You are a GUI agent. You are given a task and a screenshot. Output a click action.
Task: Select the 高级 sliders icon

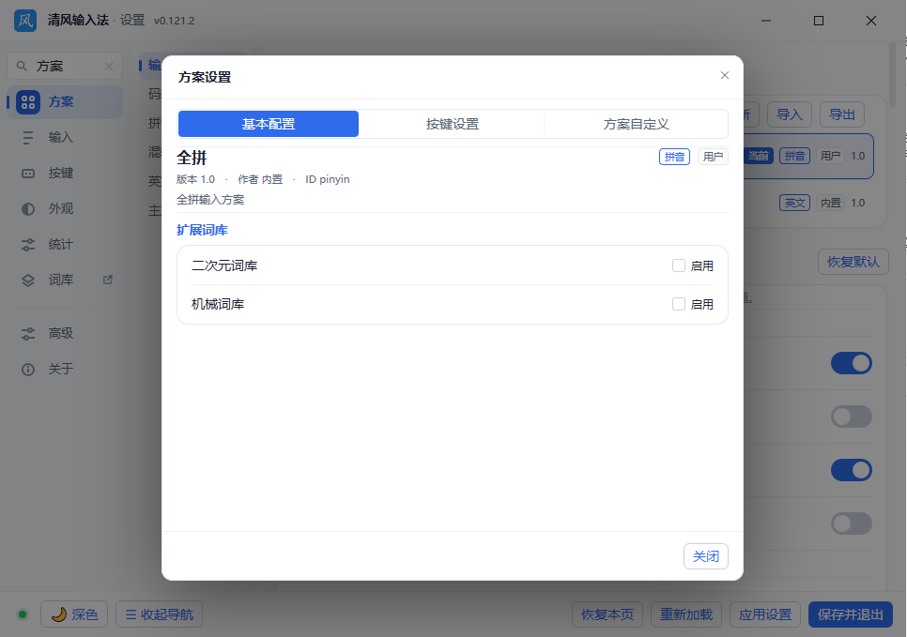[28, 334]
